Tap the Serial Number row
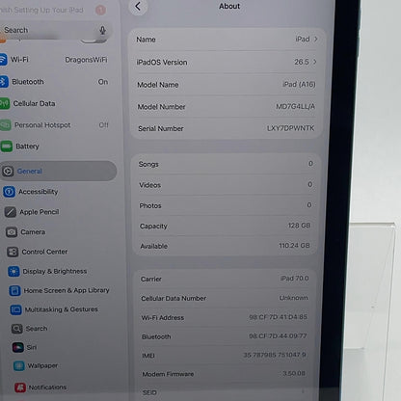 (227, 128)
